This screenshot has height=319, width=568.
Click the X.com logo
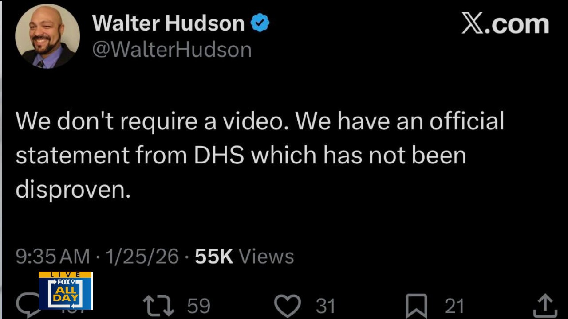(505, 23)
